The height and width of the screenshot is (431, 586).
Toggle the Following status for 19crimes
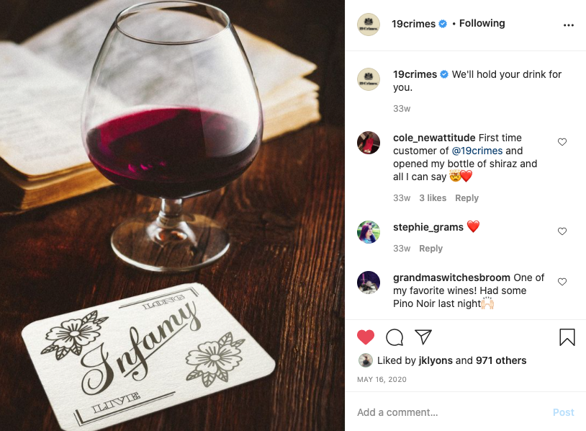(482, 24)
